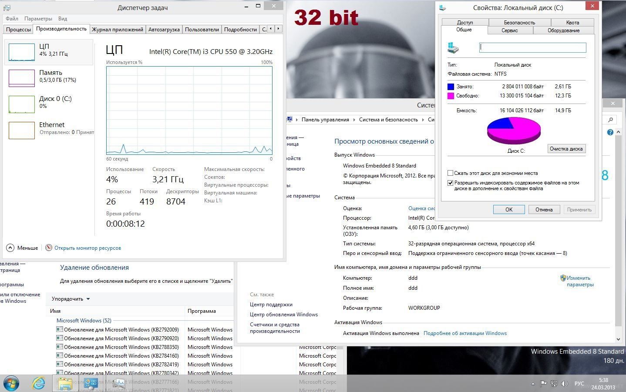Click the shield icon beside Изменить параметры
This screenshot has width=626, height=392.
point(563,278)
